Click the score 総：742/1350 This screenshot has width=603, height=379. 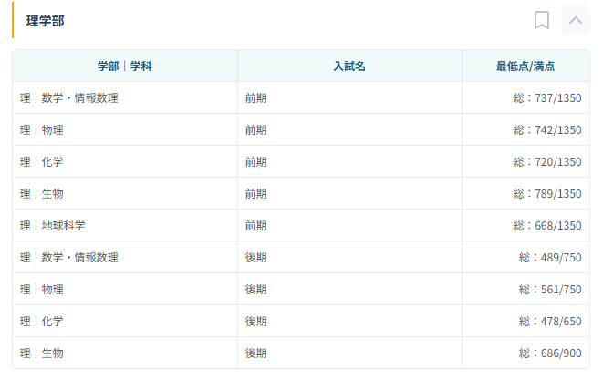click(x=546, y=130)
